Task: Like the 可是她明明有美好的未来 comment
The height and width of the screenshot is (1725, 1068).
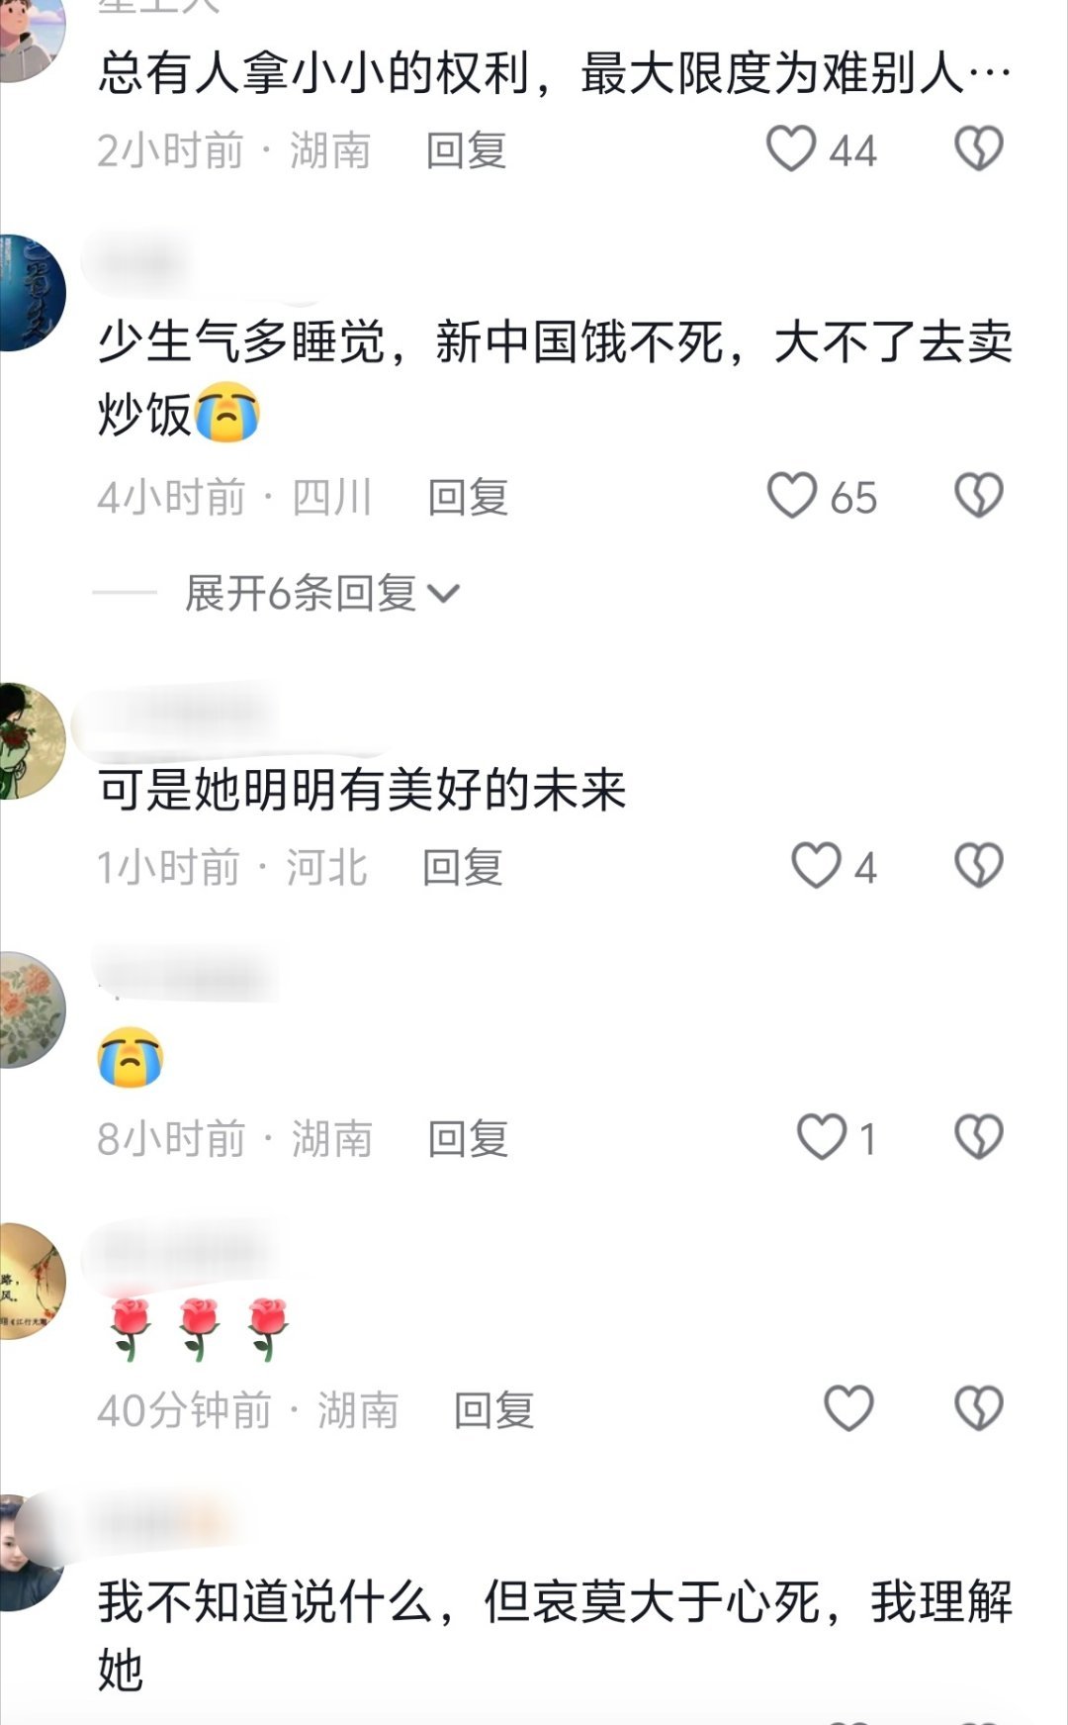Action: pyautogui.click(x=817, y=866)
